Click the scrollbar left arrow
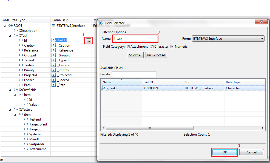Image resolution: width=270 pixels, height=163 pixels. (103, 128)
